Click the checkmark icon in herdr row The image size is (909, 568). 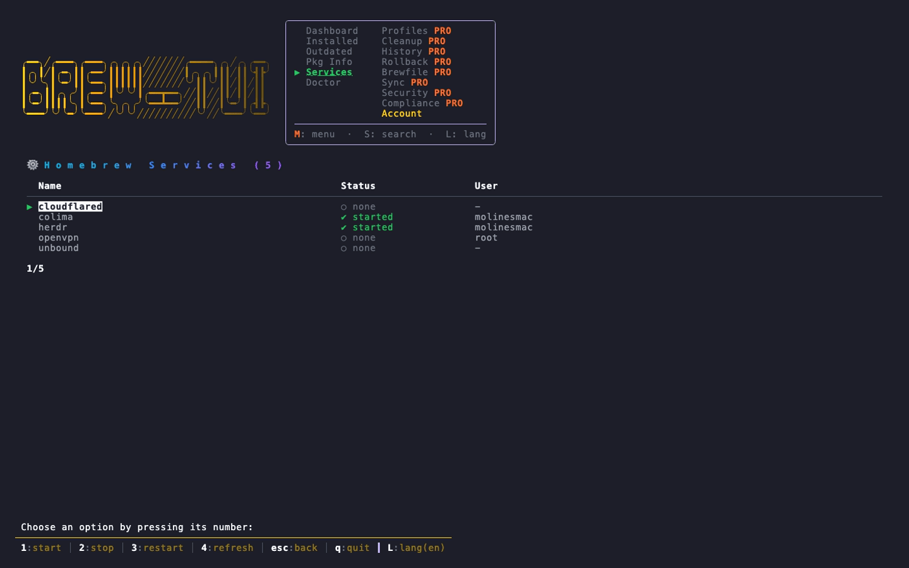coord(344,227)
